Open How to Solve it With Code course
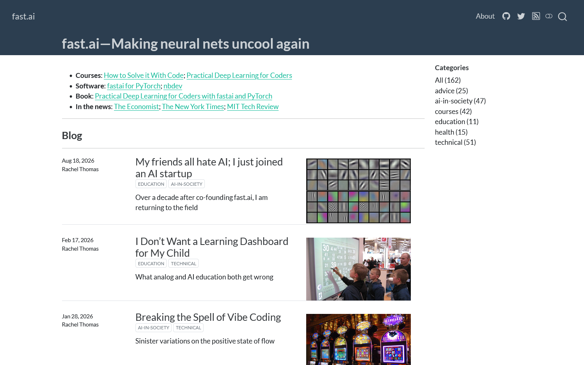 tap(144, 75)
